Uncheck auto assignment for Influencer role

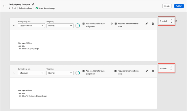(84, 71)
